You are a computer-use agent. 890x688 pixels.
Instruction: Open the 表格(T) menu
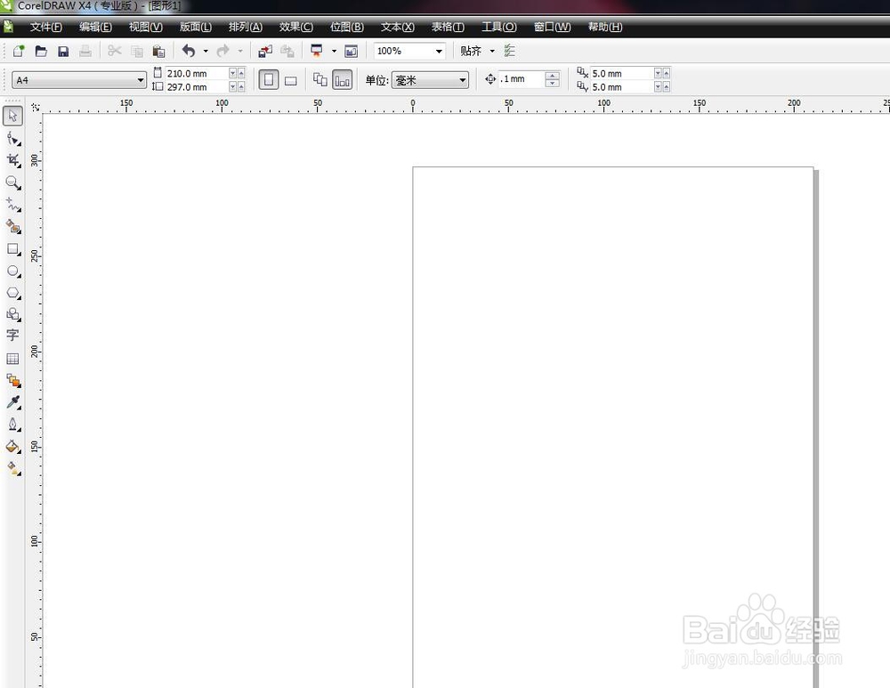point(448,28)
